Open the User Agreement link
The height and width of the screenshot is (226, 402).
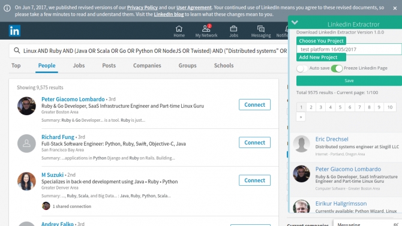[194, 7]
